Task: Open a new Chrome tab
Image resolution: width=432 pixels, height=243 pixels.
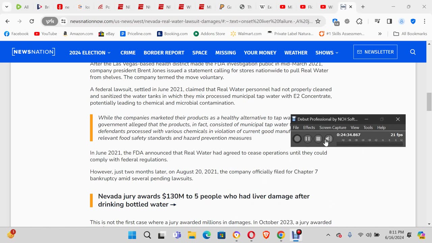Action: click(363, 7)
